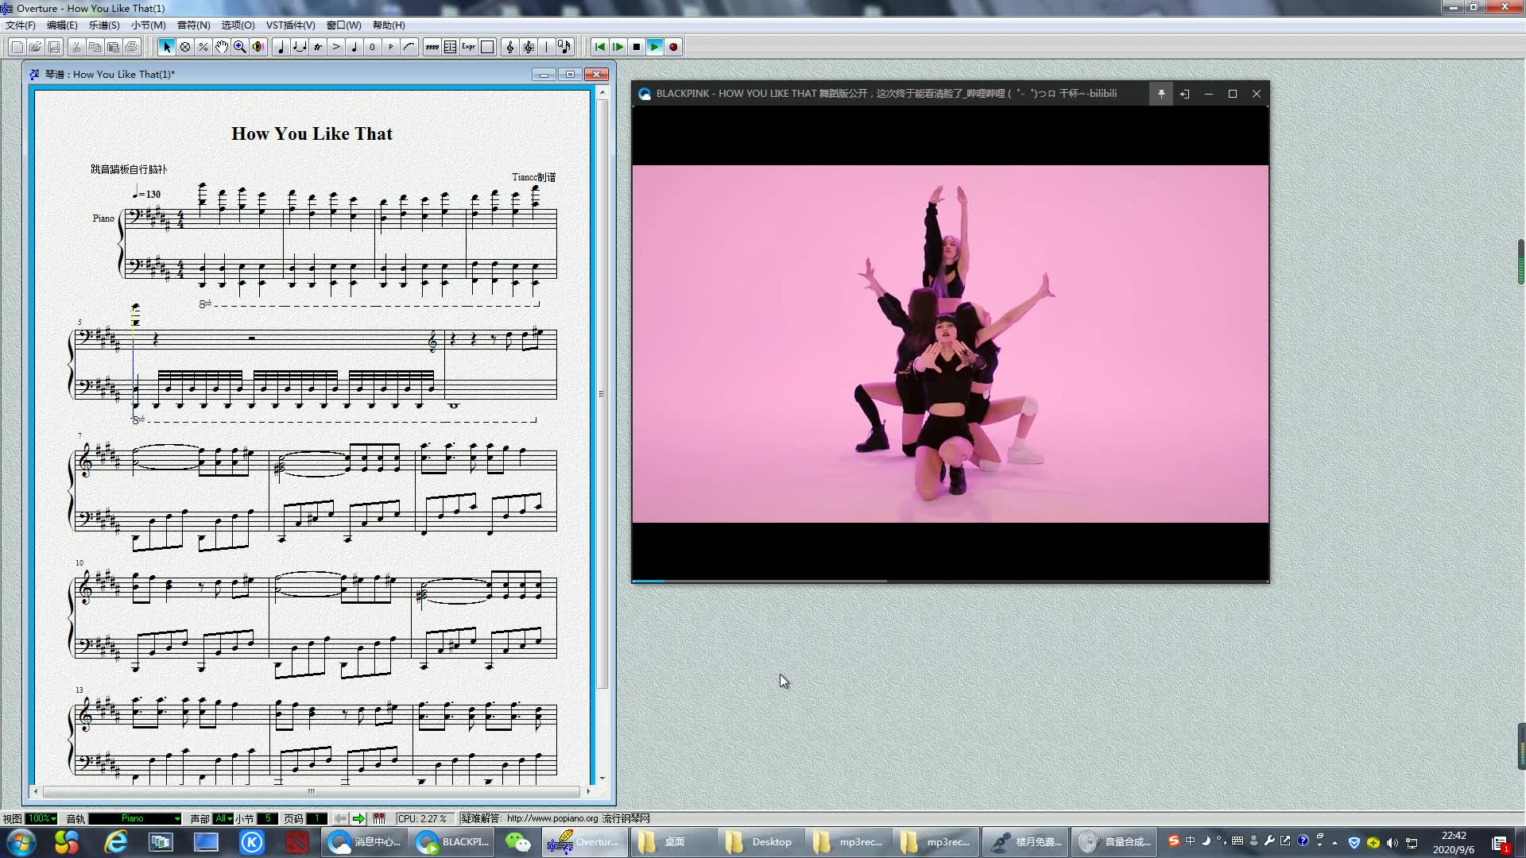
Task: Click the highlighted Play button
Action: pos(654,47)
